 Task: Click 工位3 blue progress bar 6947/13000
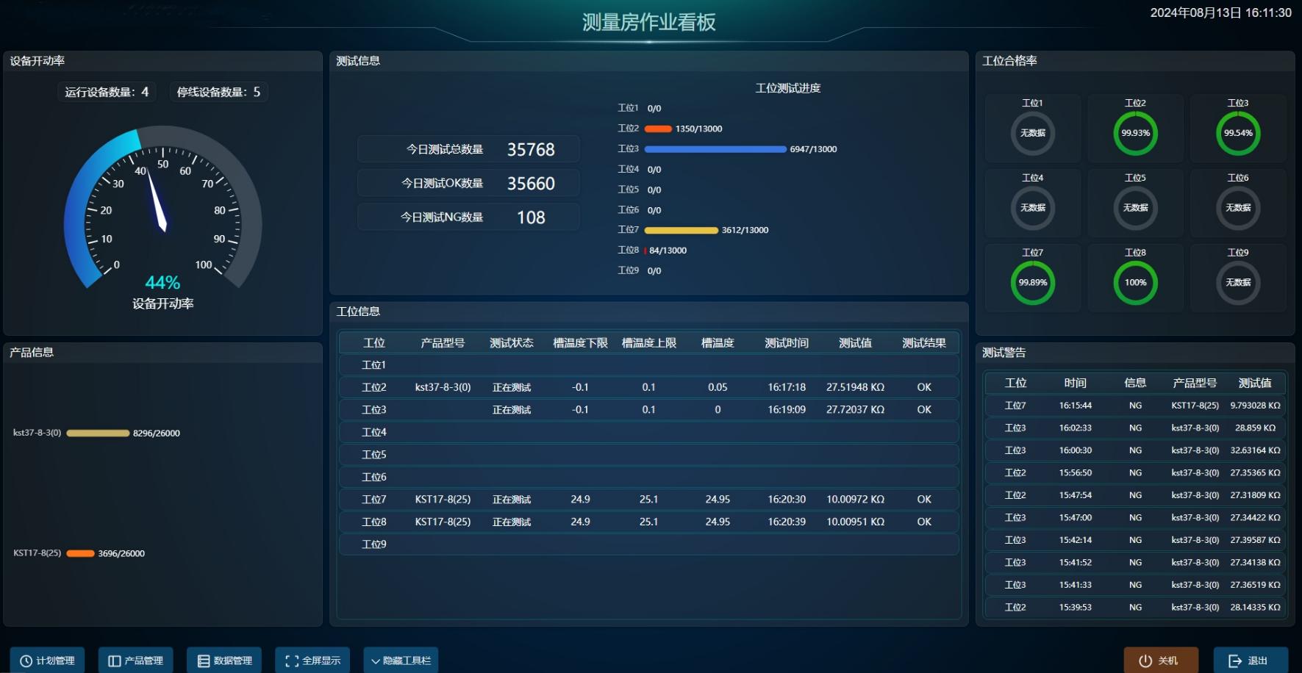(x=715, y=149)
